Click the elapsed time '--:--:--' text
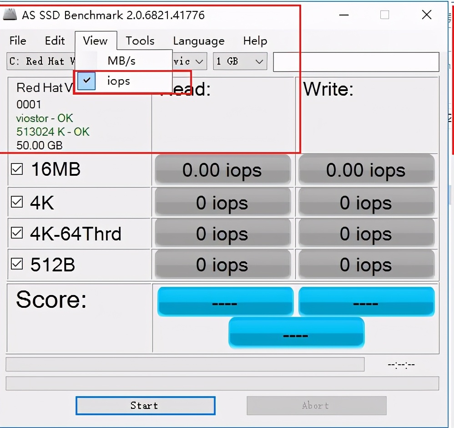Viewport: 454px width, 428px height. [x=401, y=365]
